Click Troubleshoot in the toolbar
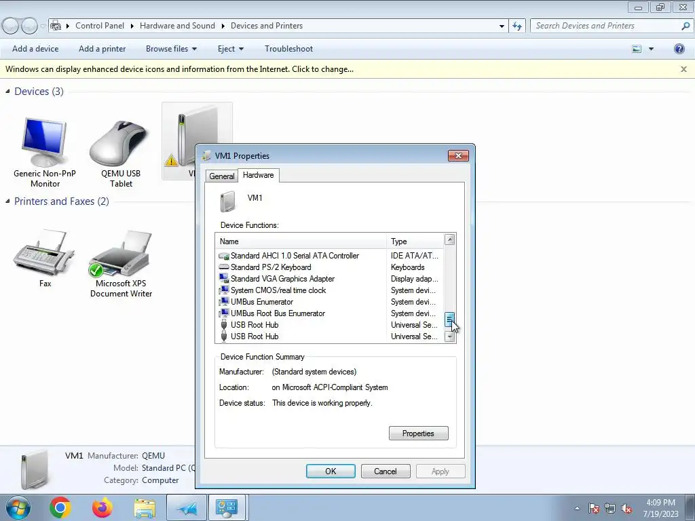The image size is (695, 521). (x=288, y=49)
